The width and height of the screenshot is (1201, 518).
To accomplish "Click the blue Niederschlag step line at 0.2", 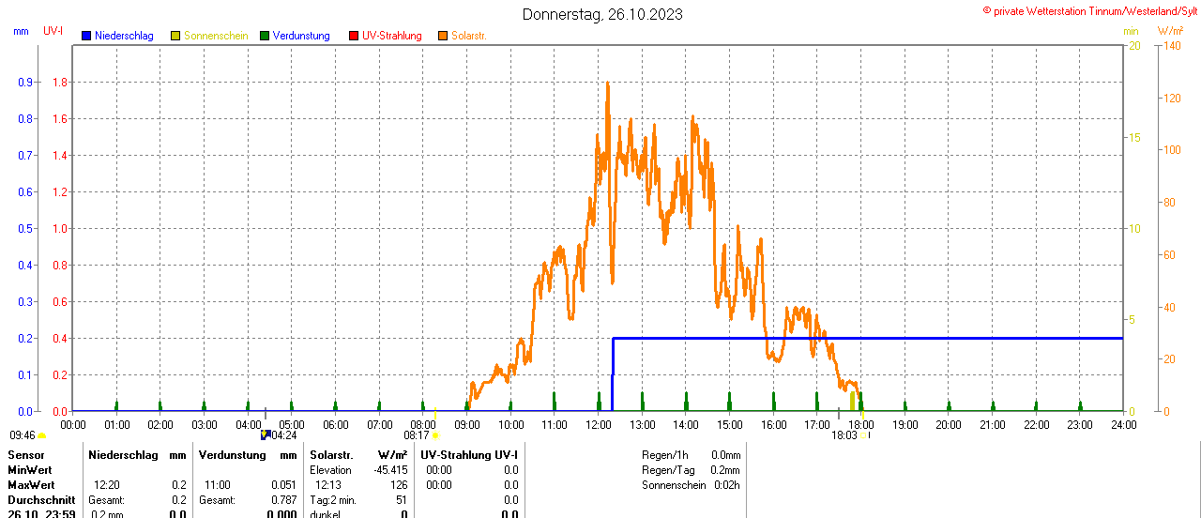I will (868, 338).
